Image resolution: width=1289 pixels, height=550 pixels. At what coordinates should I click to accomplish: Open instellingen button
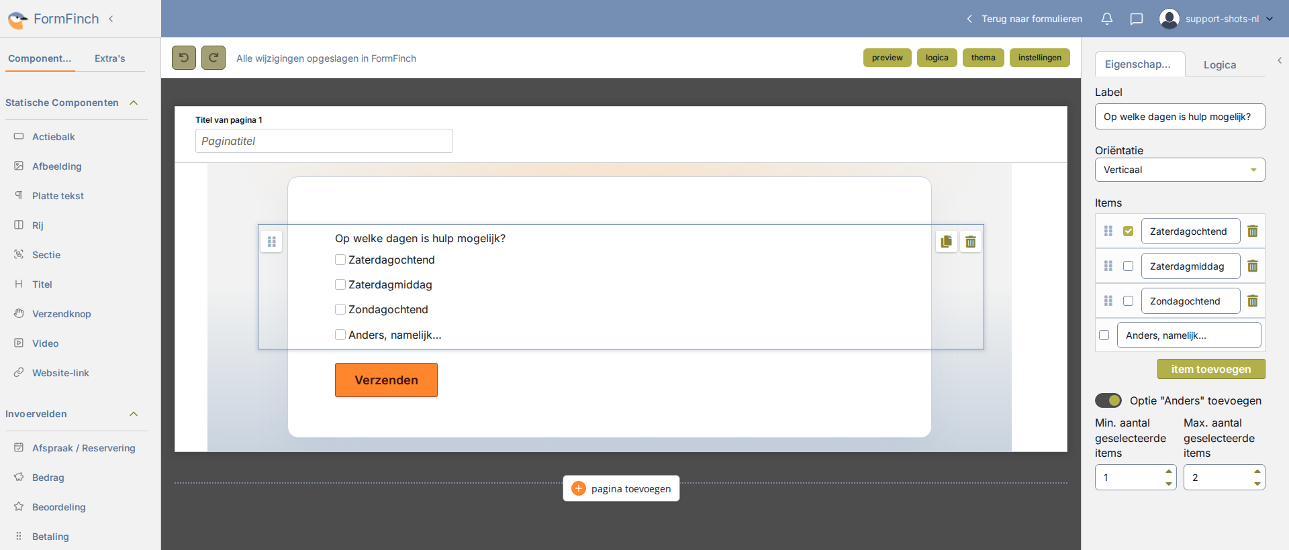(1040, 58)
